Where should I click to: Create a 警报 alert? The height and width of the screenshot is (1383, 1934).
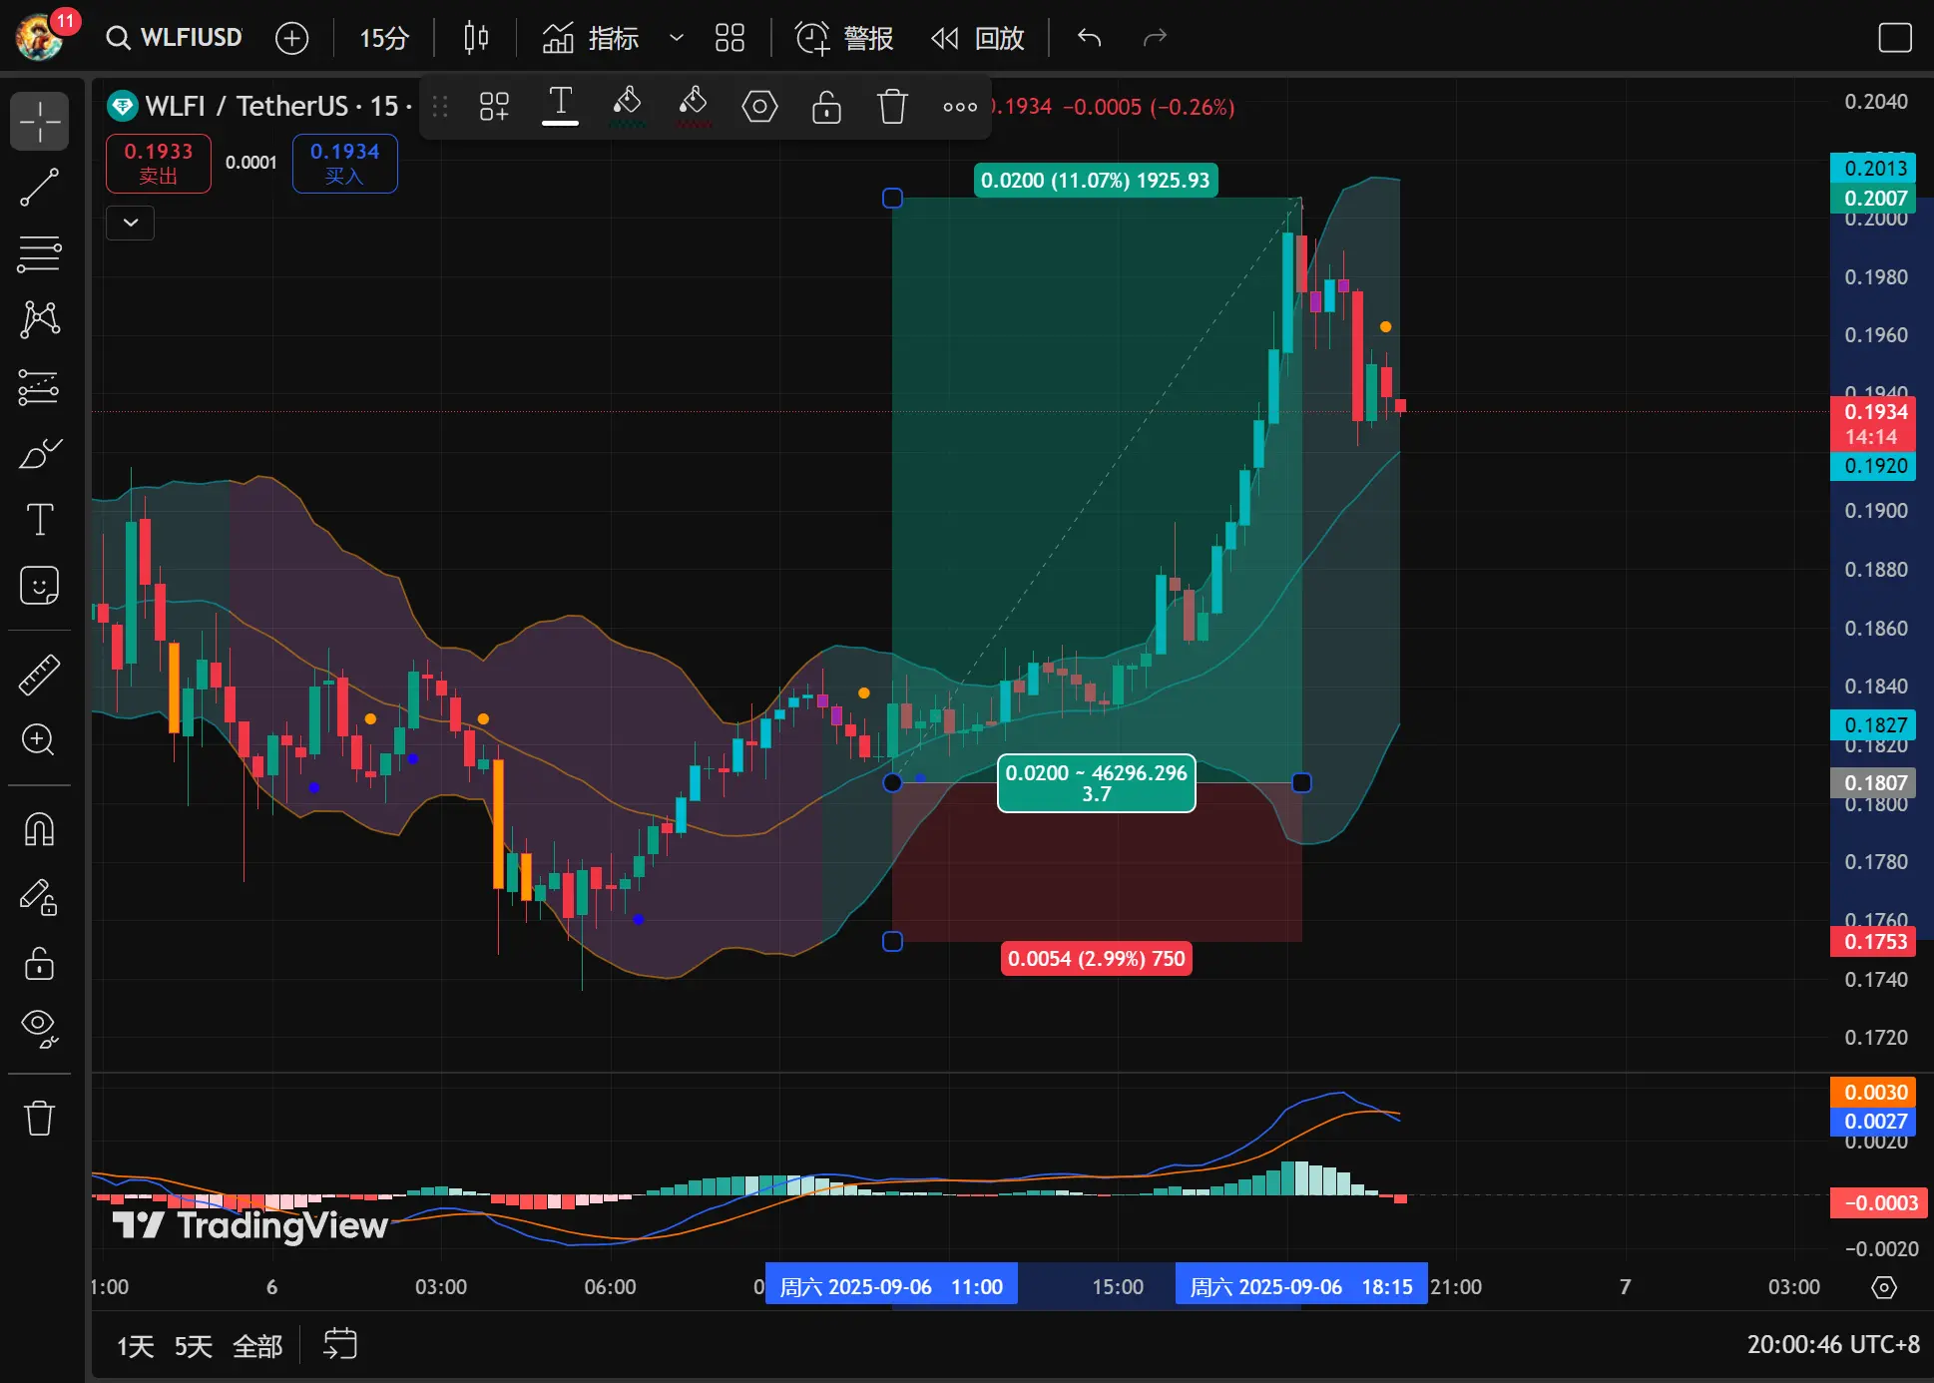tap(843, 38)
